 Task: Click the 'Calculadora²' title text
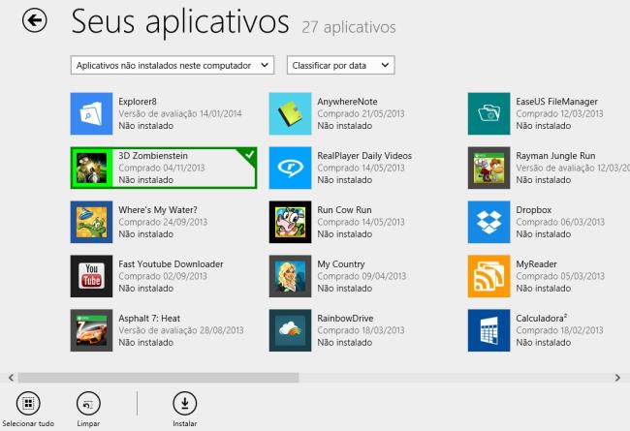click(x=542, y=318)
